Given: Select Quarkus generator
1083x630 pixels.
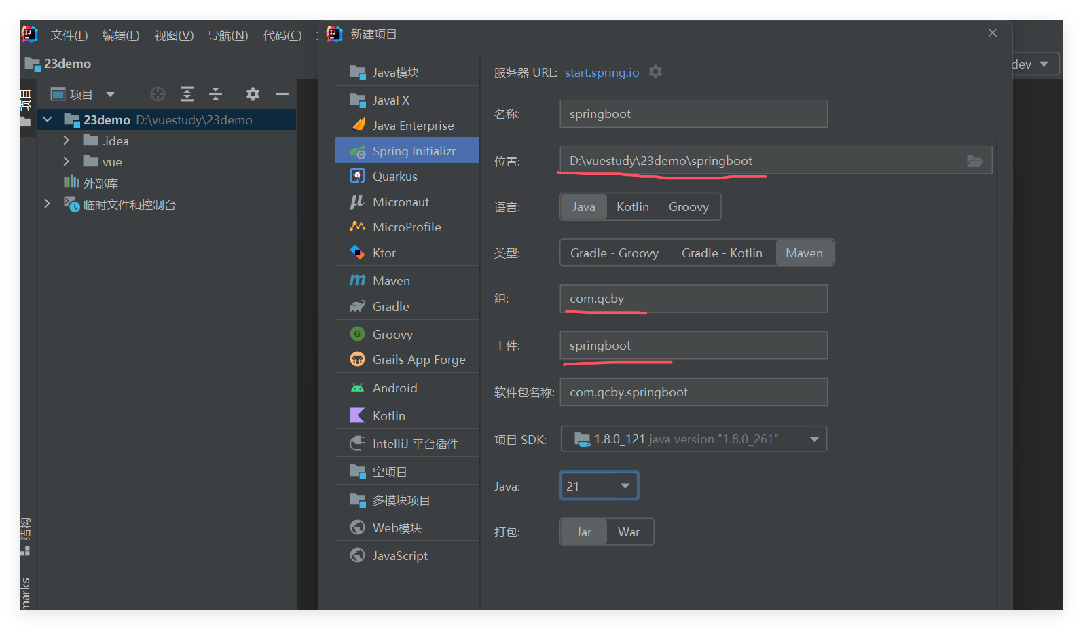Looking at the screenshot, I should [407, 176].
